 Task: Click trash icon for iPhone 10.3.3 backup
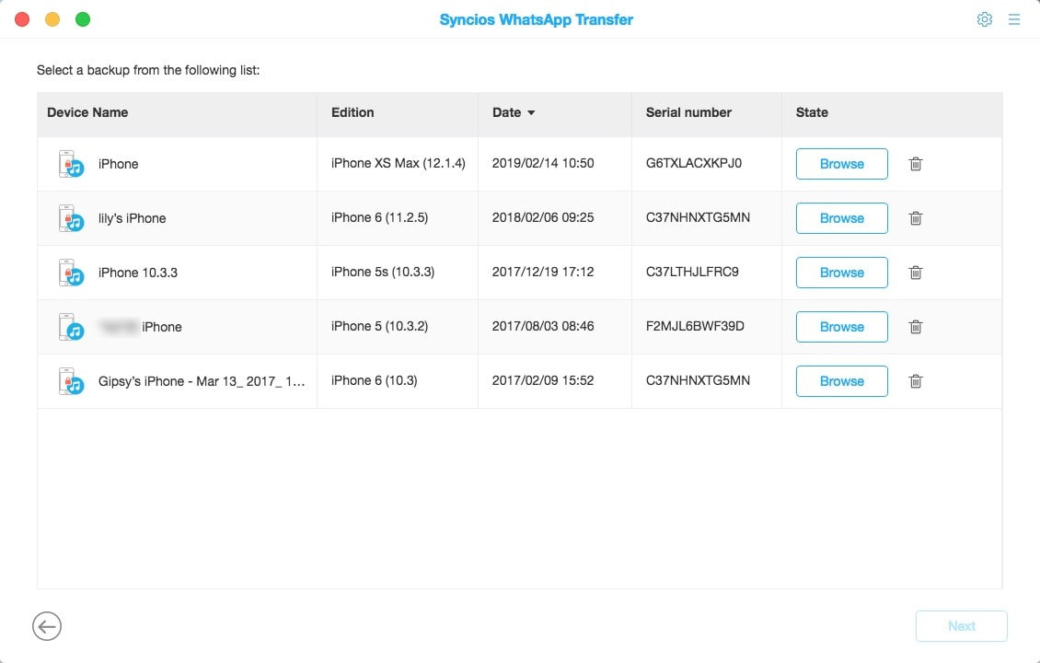pos(916,273)
